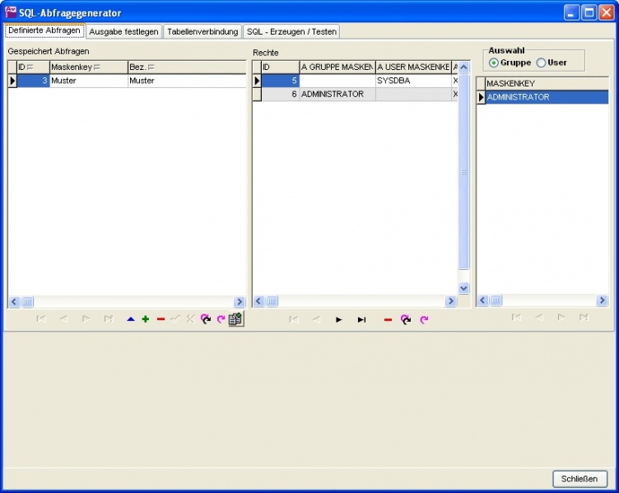Delete the Rechte record with red minus

tap(388, 319)
